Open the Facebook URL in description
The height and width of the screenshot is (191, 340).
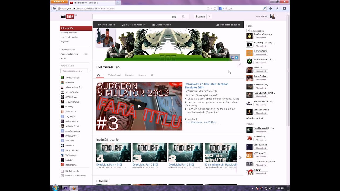(x=202, y=123)
